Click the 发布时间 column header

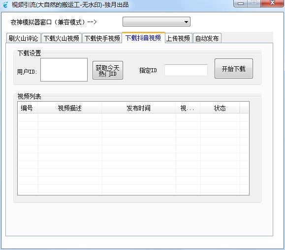tap(139, 108)
